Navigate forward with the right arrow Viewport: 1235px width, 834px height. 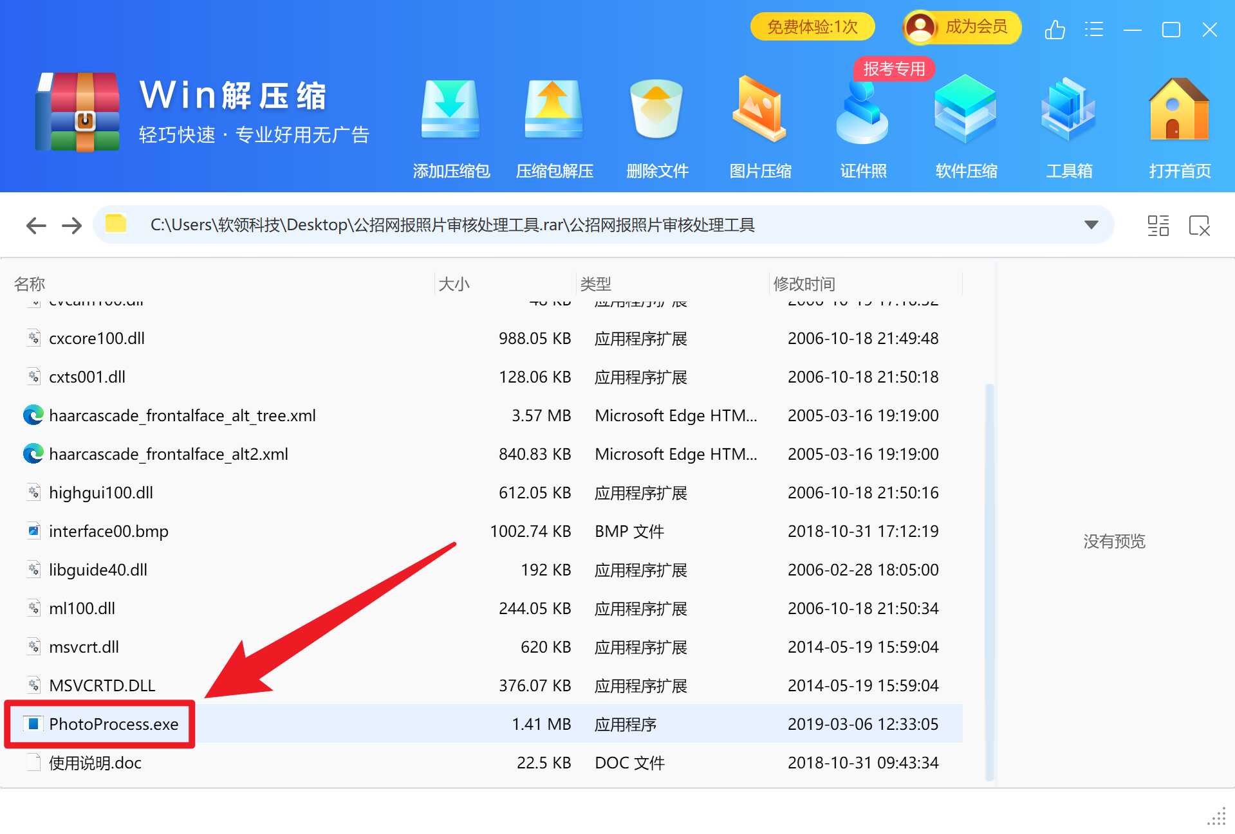coord(71,226)
